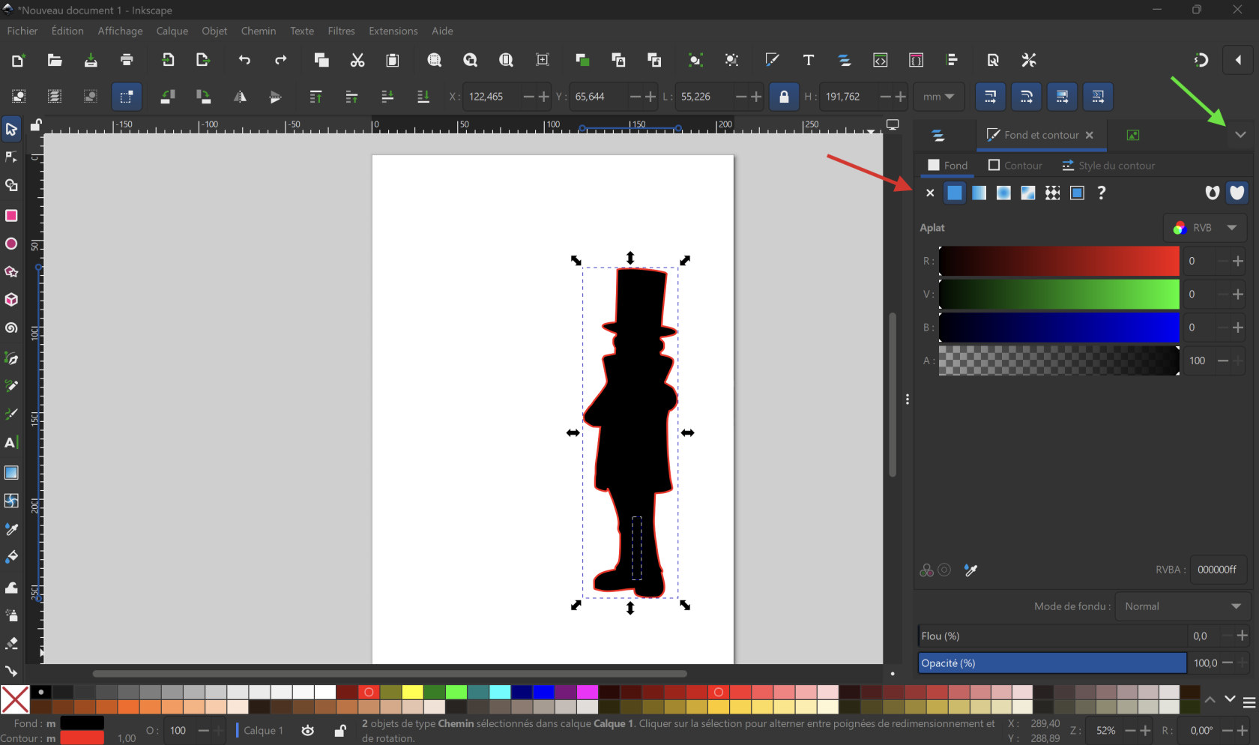Click the Opacité (%) slider
Screen dimensions: 1259x745
(x=1051, y=663)
